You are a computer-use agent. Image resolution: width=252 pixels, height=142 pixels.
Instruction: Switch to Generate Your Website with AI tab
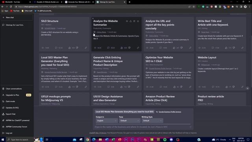point(80,2)
